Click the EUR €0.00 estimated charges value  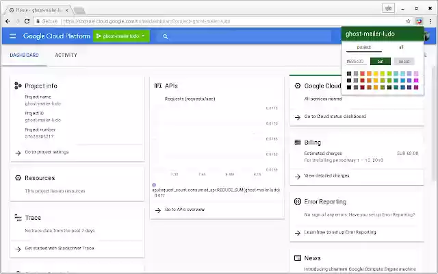408,153
